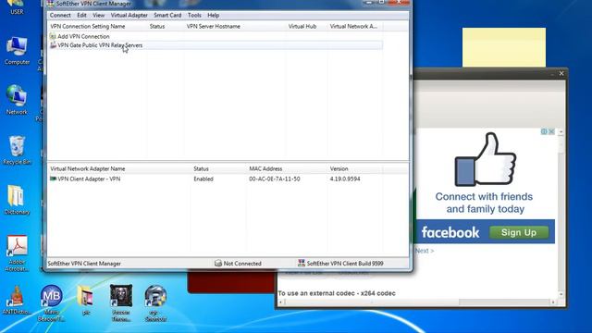Click the Facebook Sign Up button
592x333 pixels.
[x=519, y=232]
